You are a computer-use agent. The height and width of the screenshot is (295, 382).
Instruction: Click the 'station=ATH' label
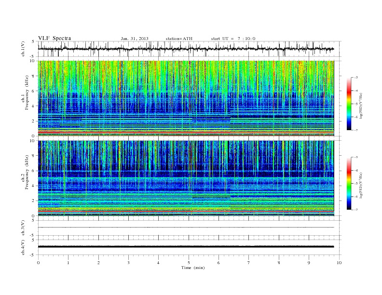(x=179, y=39)
